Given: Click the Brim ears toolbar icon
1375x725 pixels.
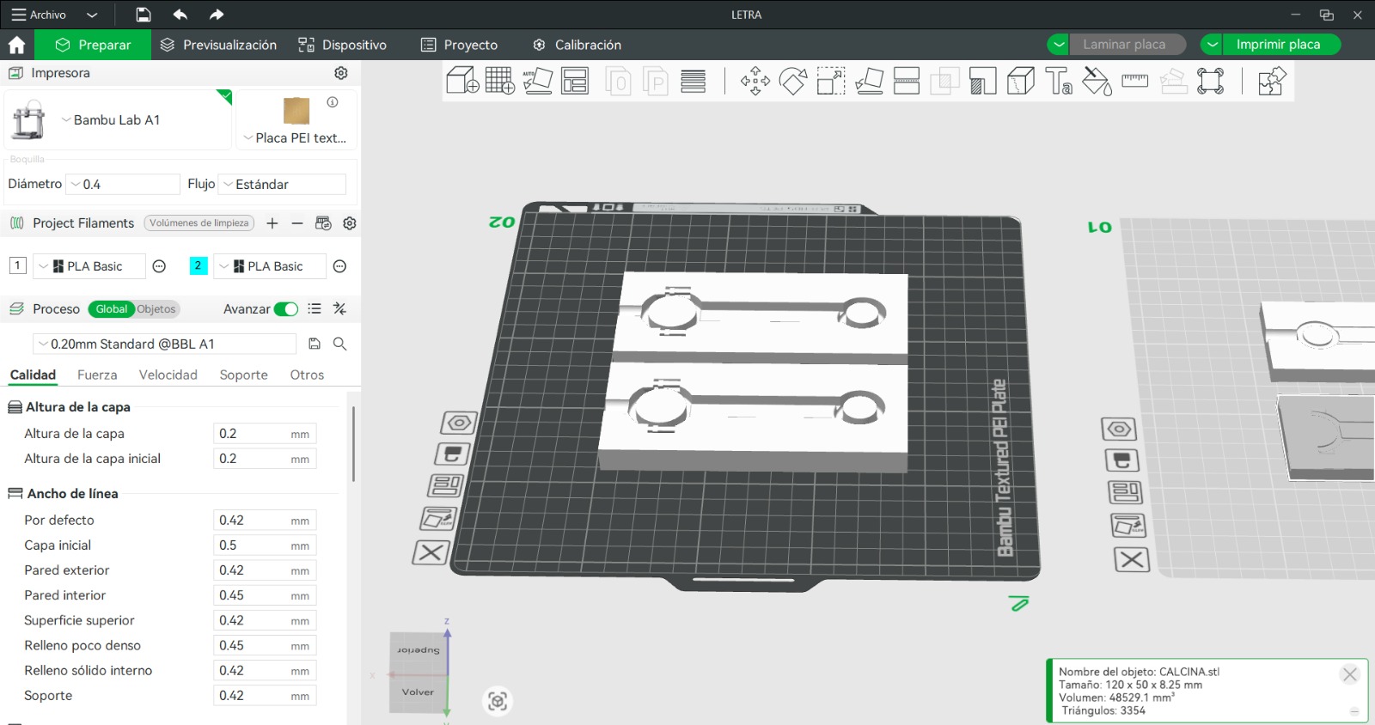Looking at the screenshot, I should 1210,81.
